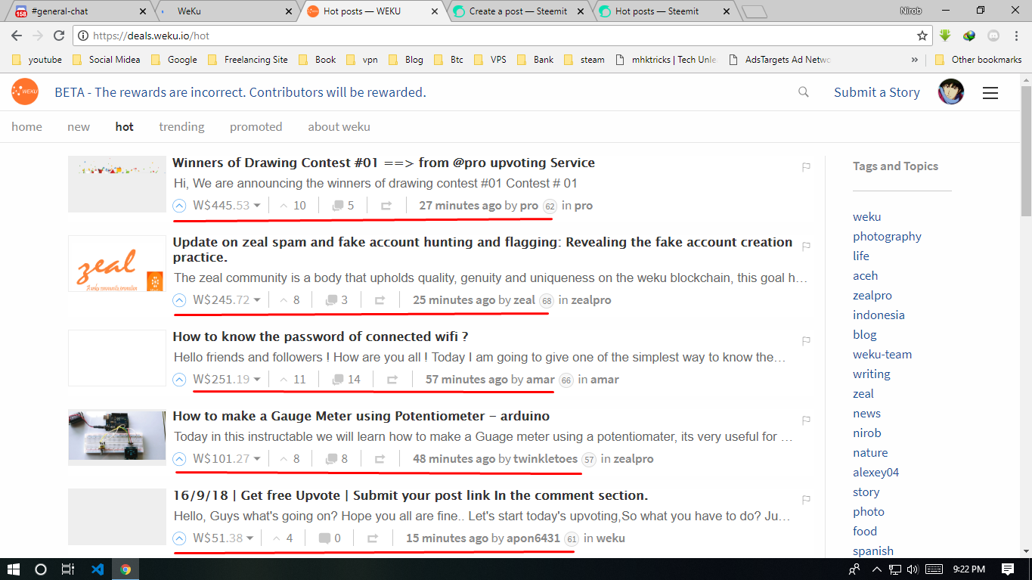1032x580 pixels.
Task: Switch to the home feed tab
Action: click(26, 127)
